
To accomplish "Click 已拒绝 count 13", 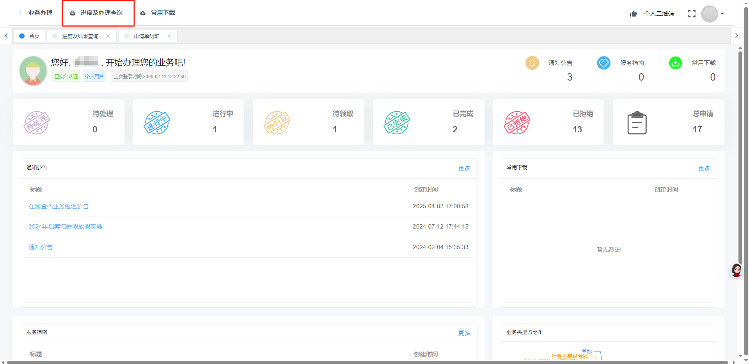I will (x=577, y=130).
